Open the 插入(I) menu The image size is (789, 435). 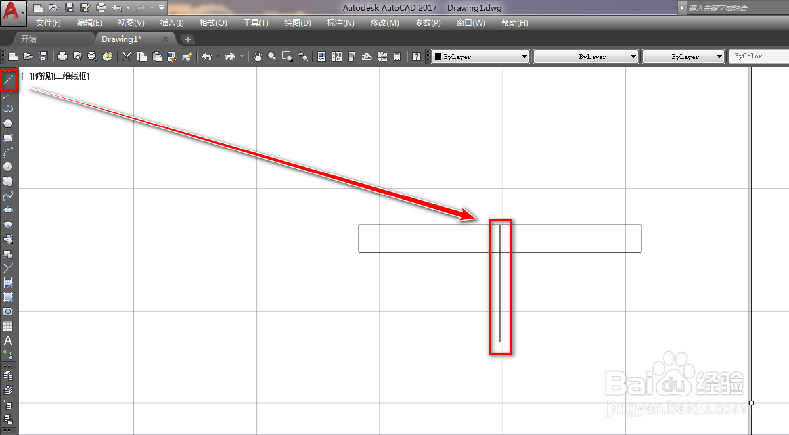(x=172, y=23)
